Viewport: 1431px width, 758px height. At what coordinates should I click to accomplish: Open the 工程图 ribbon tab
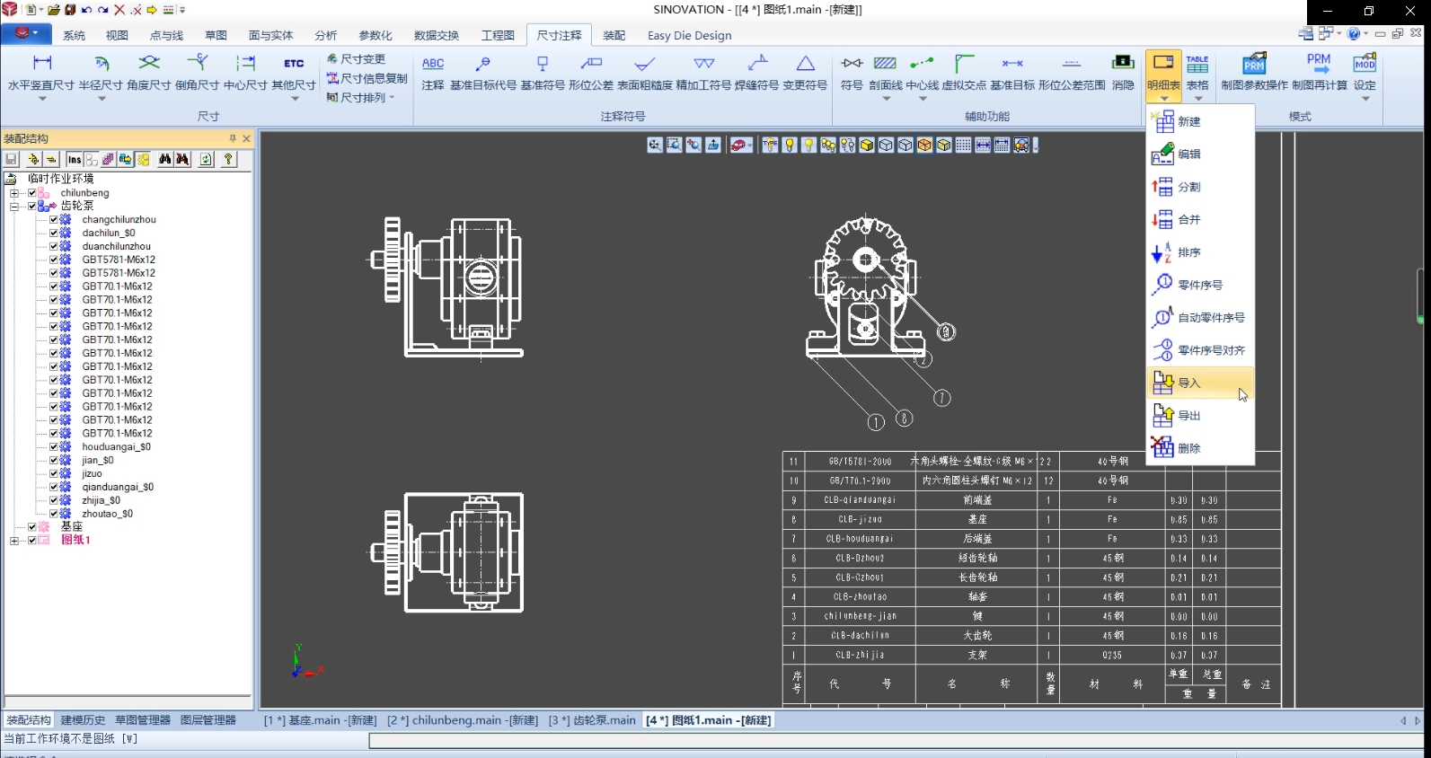[x=498, y=35]
